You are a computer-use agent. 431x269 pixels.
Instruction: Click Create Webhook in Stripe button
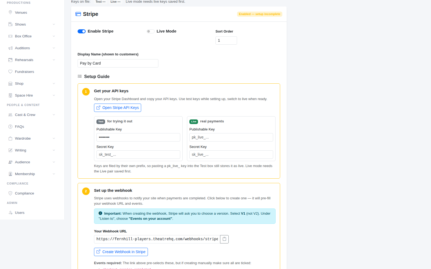(121, 252)
